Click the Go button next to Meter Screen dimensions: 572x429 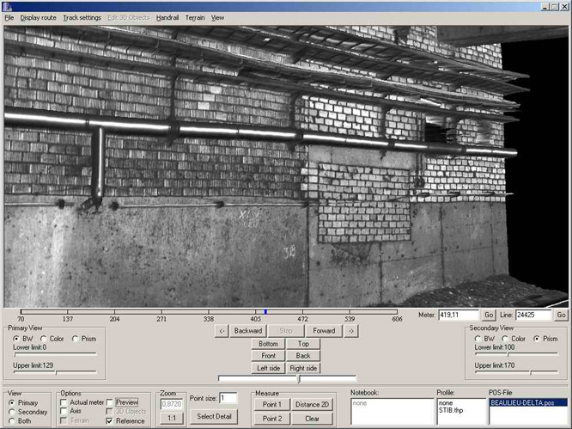[489, 316]
